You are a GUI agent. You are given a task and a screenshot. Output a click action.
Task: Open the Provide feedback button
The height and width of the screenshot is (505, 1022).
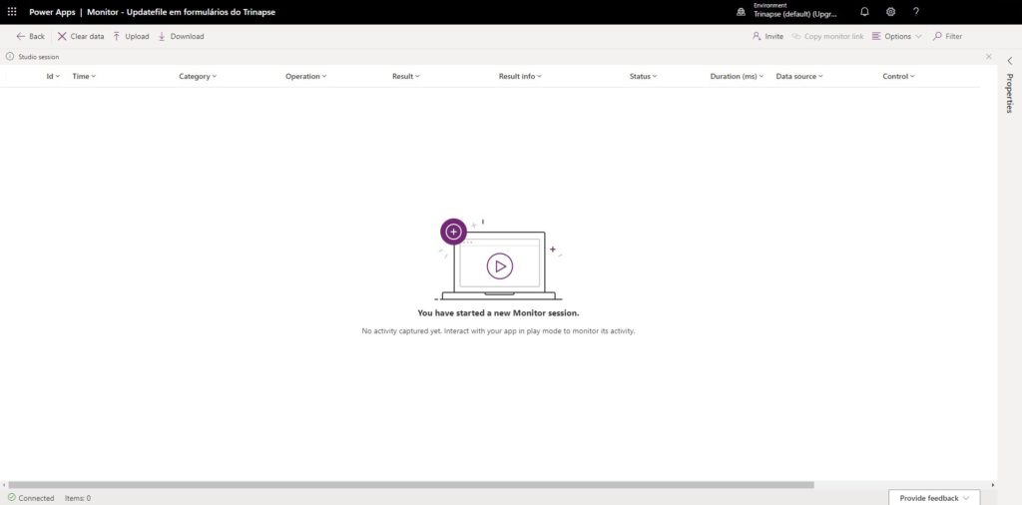(x=934, y=498)
